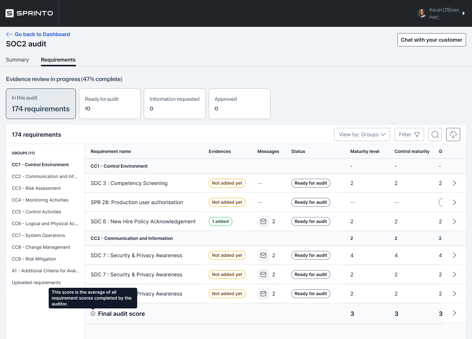Click message icon in first Security & Privacy row

[263, 255]
